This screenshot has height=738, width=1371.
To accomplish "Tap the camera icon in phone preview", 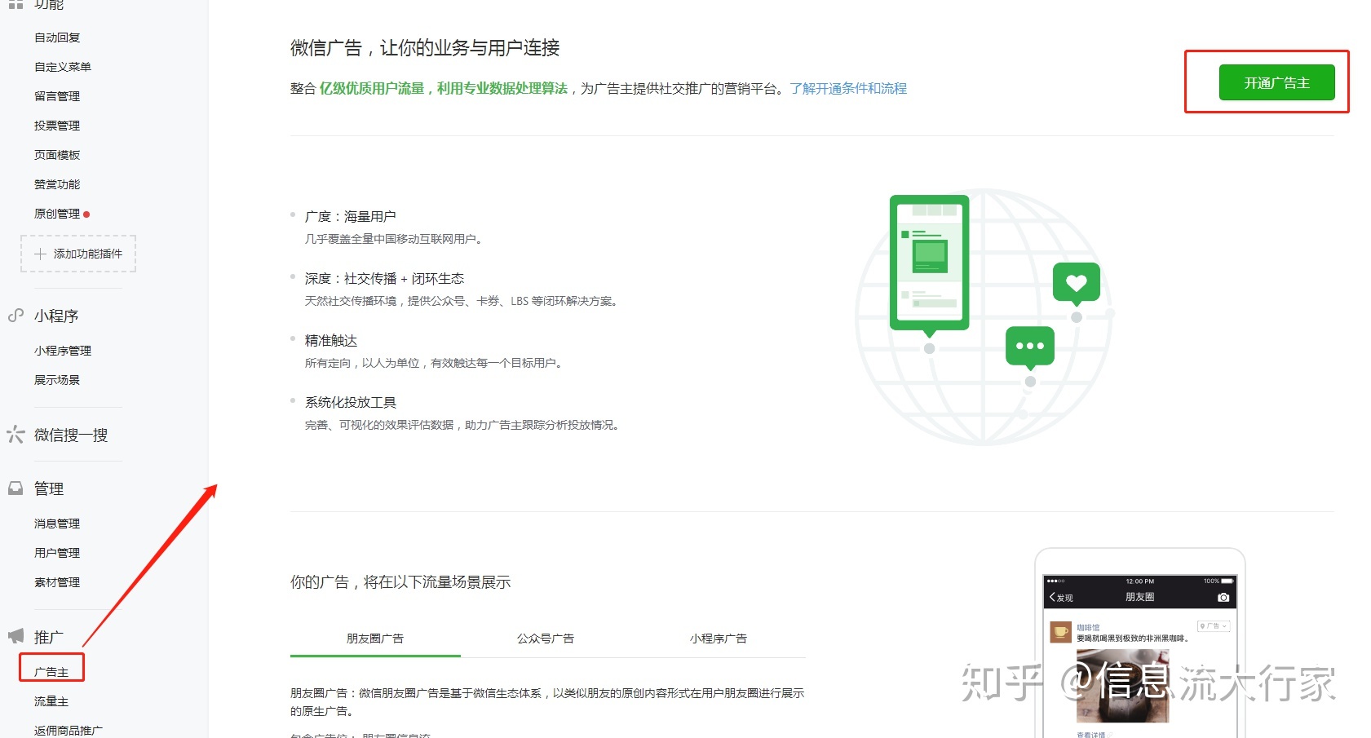I will [1223, 597].
